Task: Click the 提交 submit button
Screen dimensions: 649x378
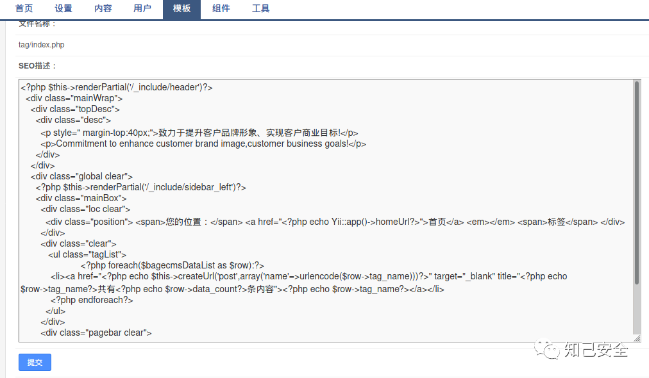Action: [x=35, y=362]
